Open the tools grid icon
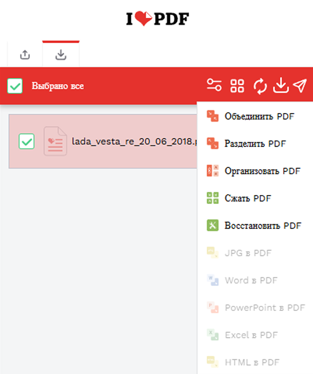313x374 pixels. [237, 85]
